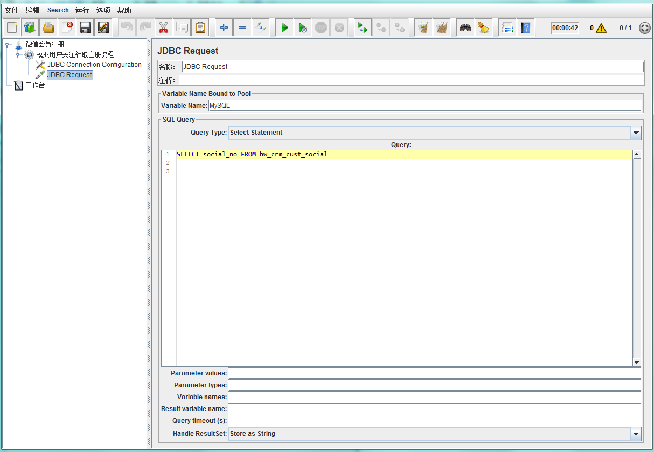The image size is (654, 452).
Task: Cut with the scissors icon
Action: click(x=163, y=27)
